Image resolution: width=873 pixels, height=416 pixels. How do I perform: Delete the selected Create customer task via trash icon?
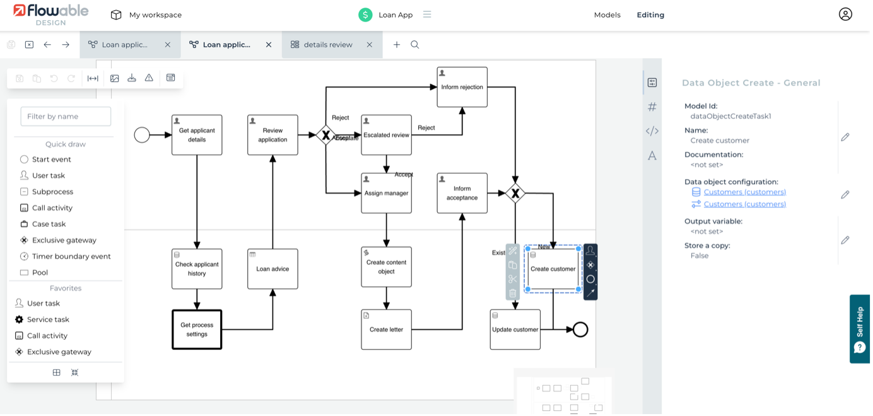[513, 293]
